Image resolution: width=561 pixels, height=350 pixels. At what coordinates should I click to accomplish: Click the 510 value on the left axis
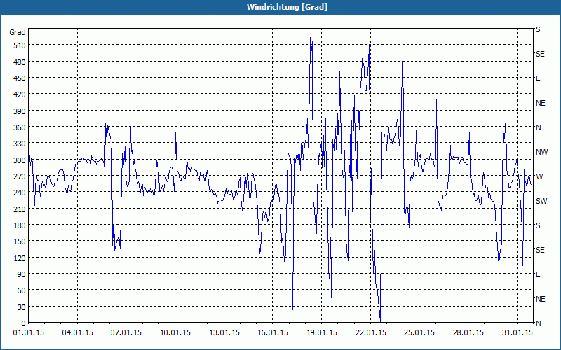[20, 45]
